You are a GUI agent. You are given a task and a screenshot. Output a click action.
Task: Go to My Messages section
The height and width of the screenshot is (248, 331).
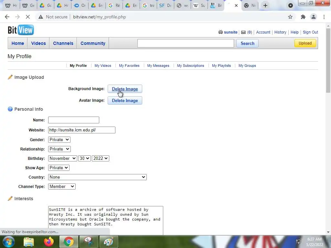tap(158, 66)
